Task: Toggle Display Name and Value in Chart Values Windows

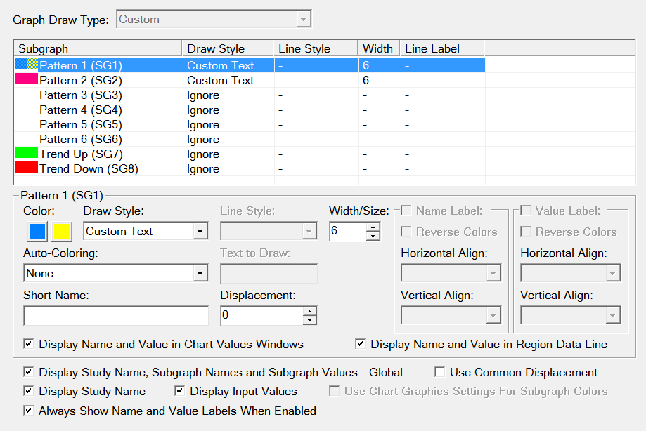Action: [28, 344]
